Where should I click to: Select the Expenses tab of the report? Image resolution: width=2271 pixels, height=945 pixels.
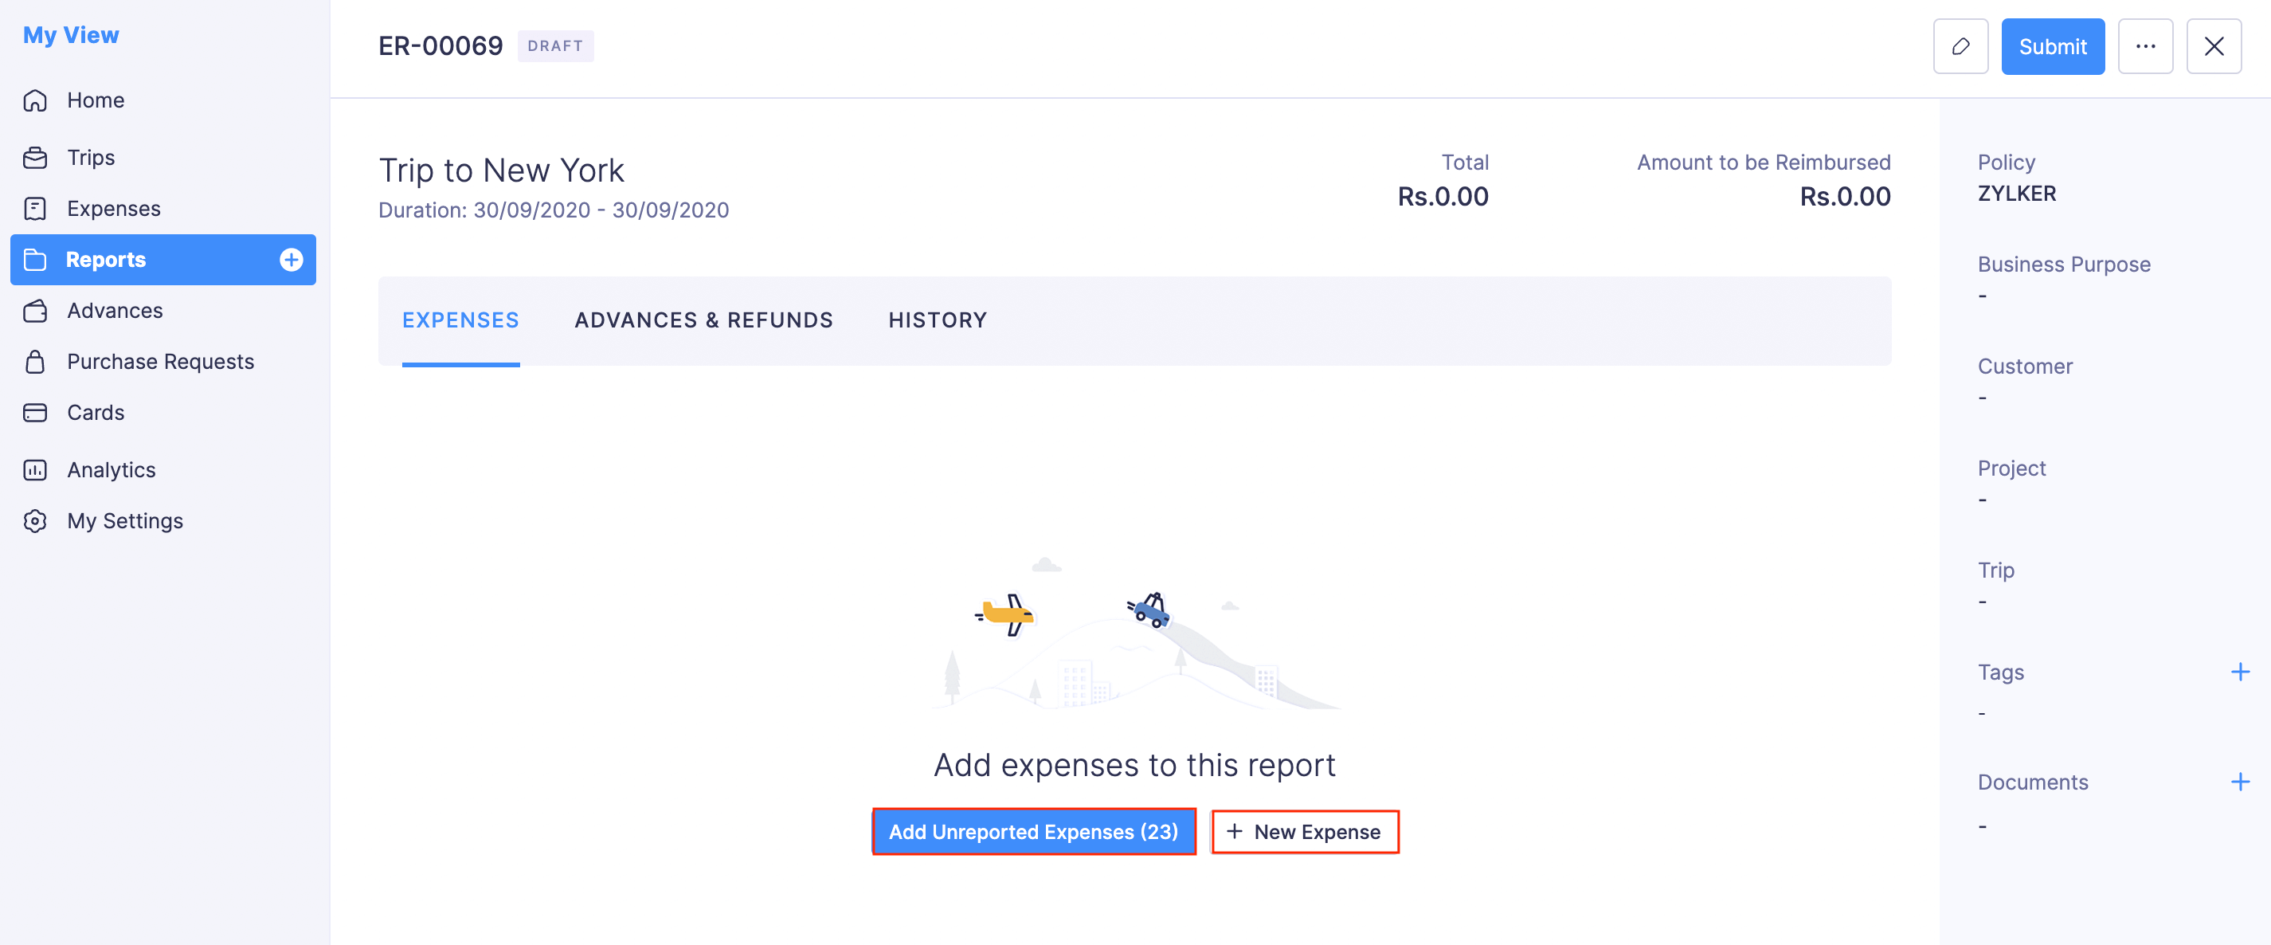click(461, 320)
